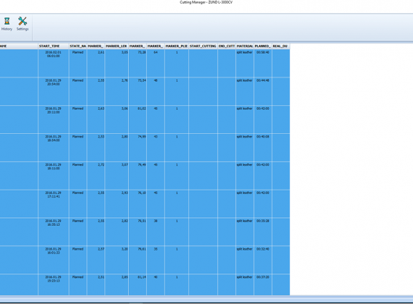Open the Settings tool

[x=22, y=24]
